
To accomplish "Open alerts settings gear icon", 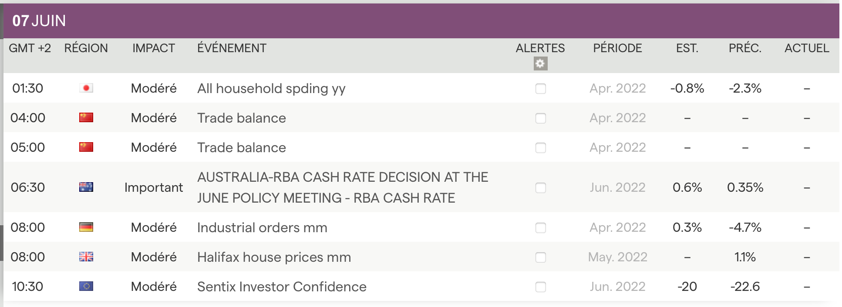I will click(x=540, y=63).
